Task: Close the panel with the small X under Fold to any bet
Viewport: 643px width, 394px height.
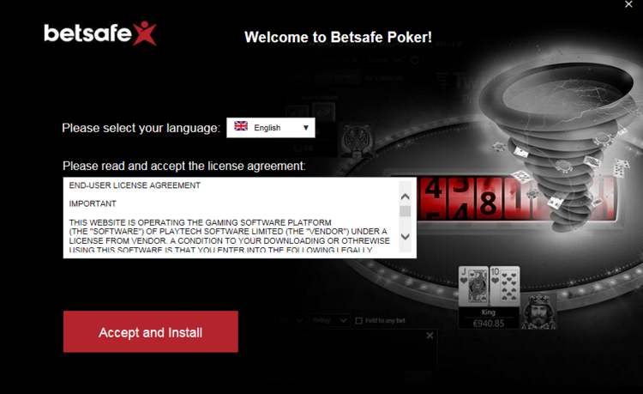Action: coord(430,336)
